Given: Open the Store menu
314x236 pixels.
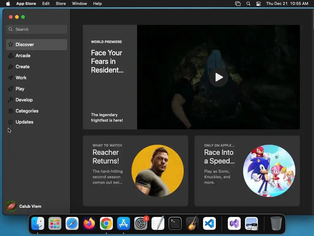Looking at the screenshot, I should pyautogui.click(x=61, y=3).
